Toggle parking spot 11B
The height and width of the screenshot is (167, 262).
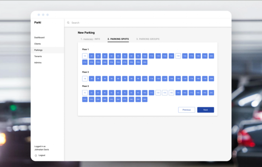coord(151,79)
